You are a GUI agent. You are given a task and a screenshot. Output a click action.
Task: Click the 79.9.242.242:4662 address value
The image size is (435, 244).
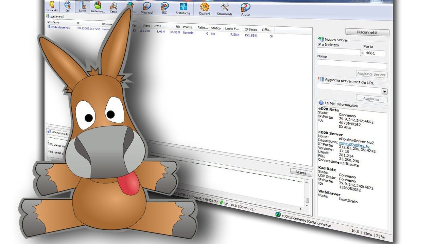(356, 120)
